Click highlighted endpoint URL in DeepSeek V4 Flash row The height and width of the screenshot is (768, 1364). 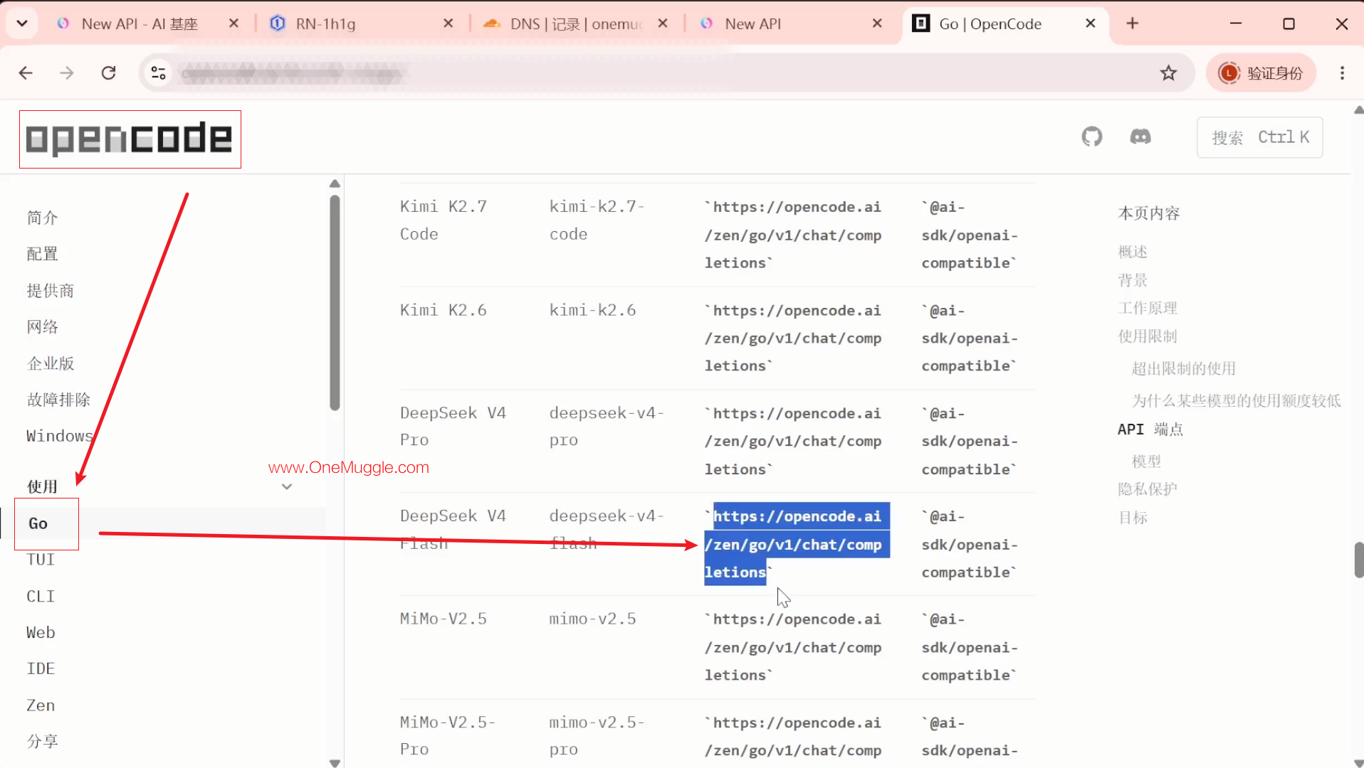point(797,544)
